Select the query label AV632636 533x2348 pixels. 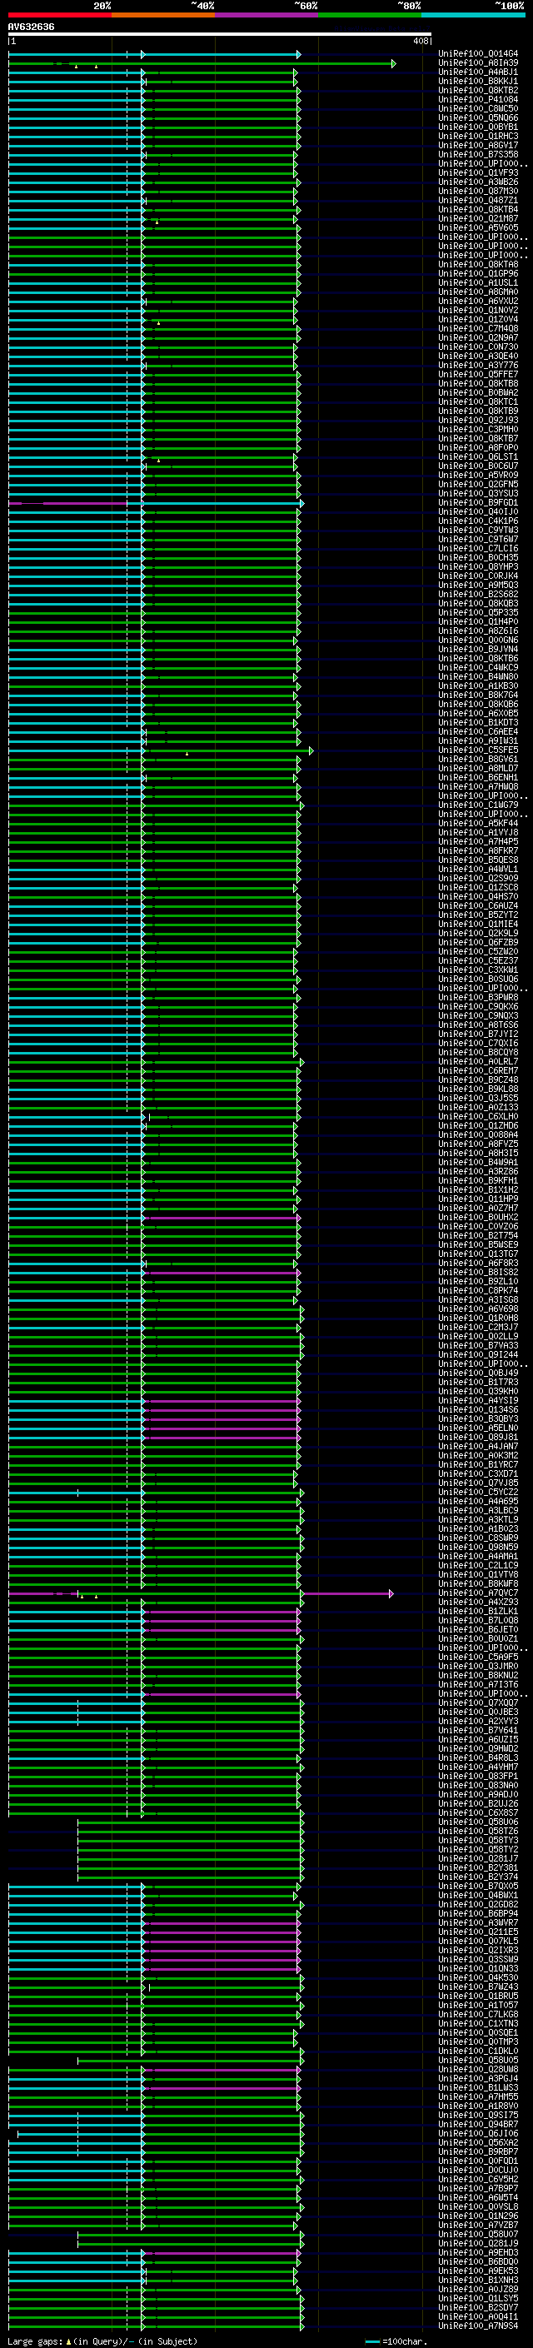pyautogui.click(x=31, y=27)
